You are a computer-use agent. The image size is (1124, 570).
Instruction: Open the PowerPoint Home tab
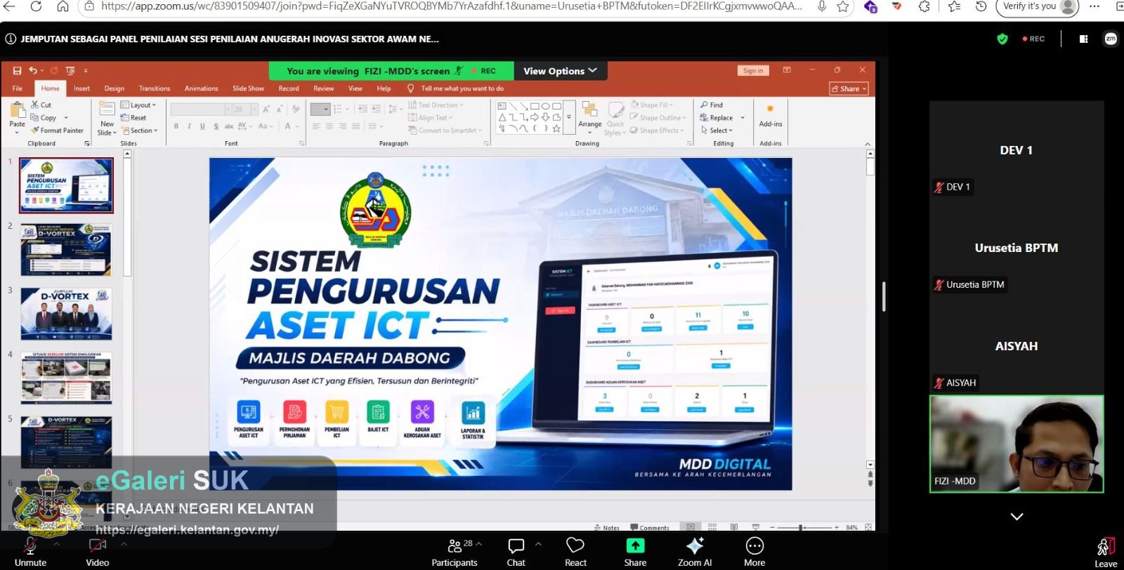pos(50,88)
